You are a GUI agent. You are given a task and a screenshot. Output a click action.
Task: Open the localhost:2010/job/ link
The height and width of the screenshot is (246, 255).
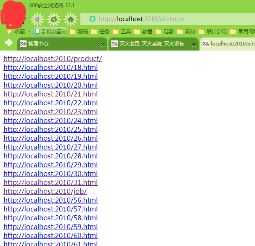[45, 191]
